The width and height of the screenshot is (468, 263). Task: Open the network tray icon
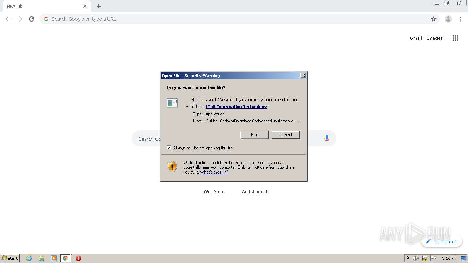pyautogui.click(x=424, y=258)
